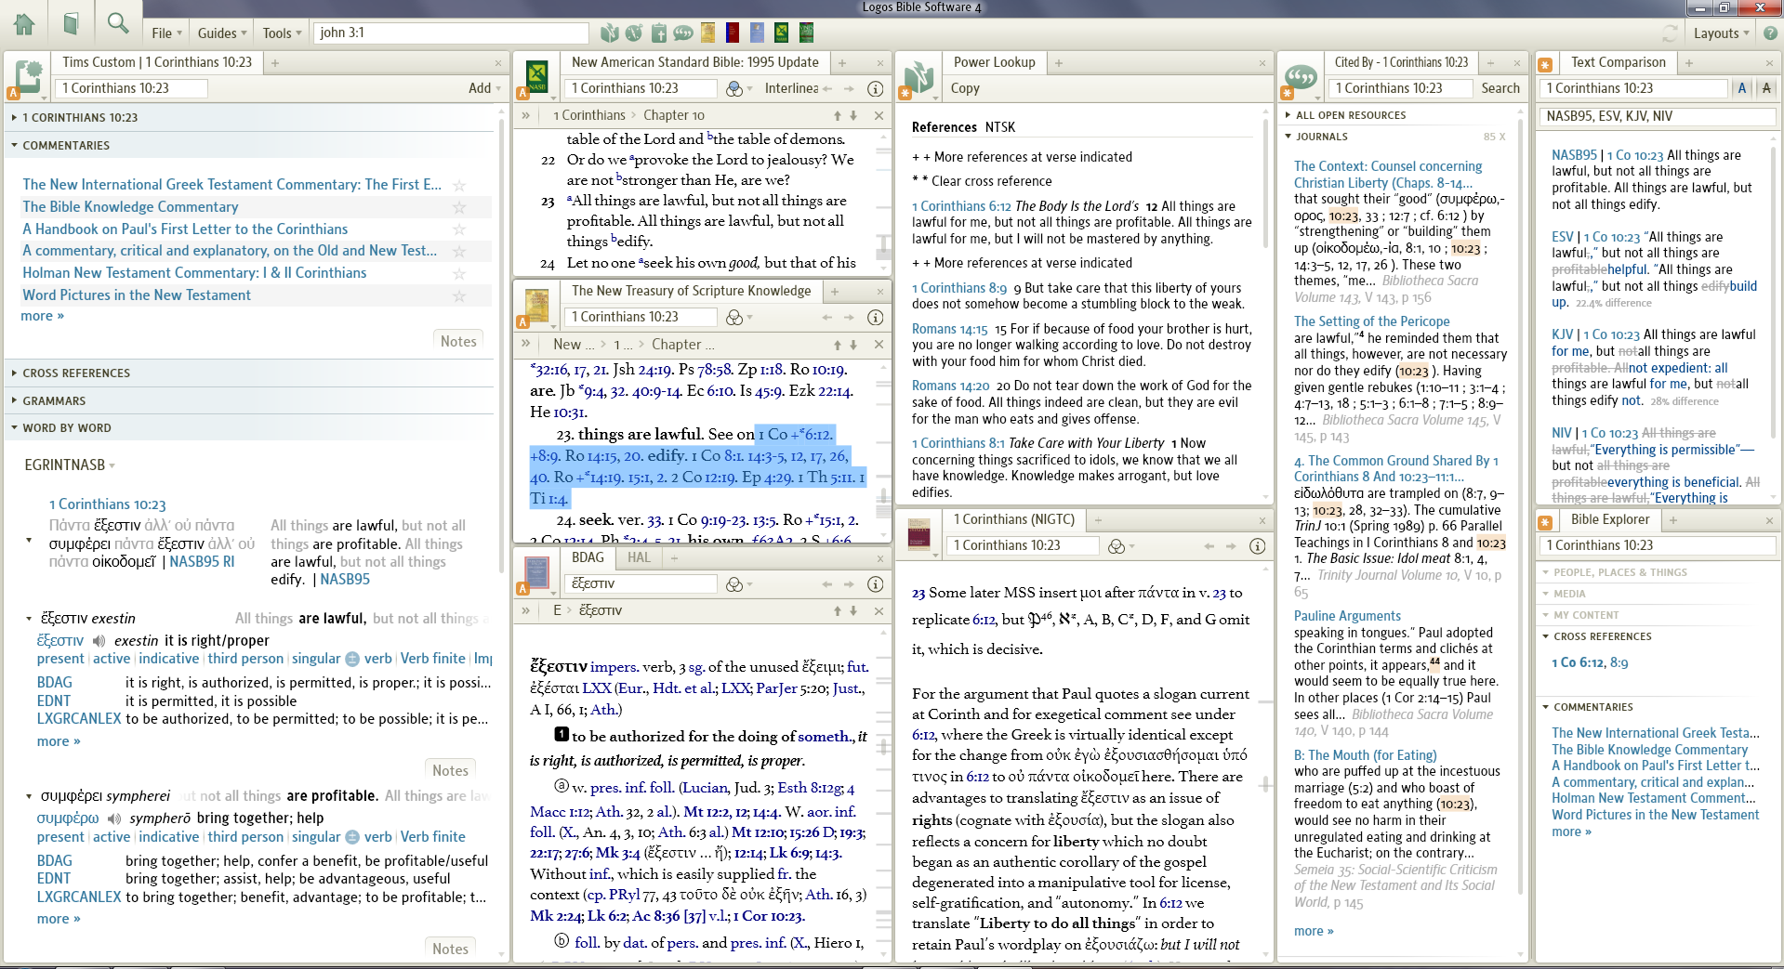The height and width of the screenshot is (969, 1784).
Task: Open the Layouts dropdown
Action: (x=1721, y=33)
